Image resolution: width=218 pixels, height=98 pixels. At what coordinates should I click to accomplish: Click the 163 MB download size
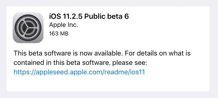59,33
